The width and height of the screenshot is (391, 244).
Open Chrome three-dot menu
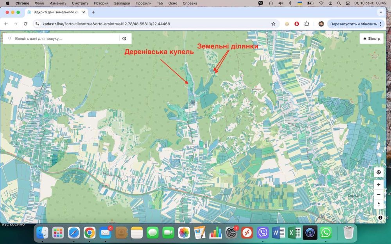click(380, 24)
